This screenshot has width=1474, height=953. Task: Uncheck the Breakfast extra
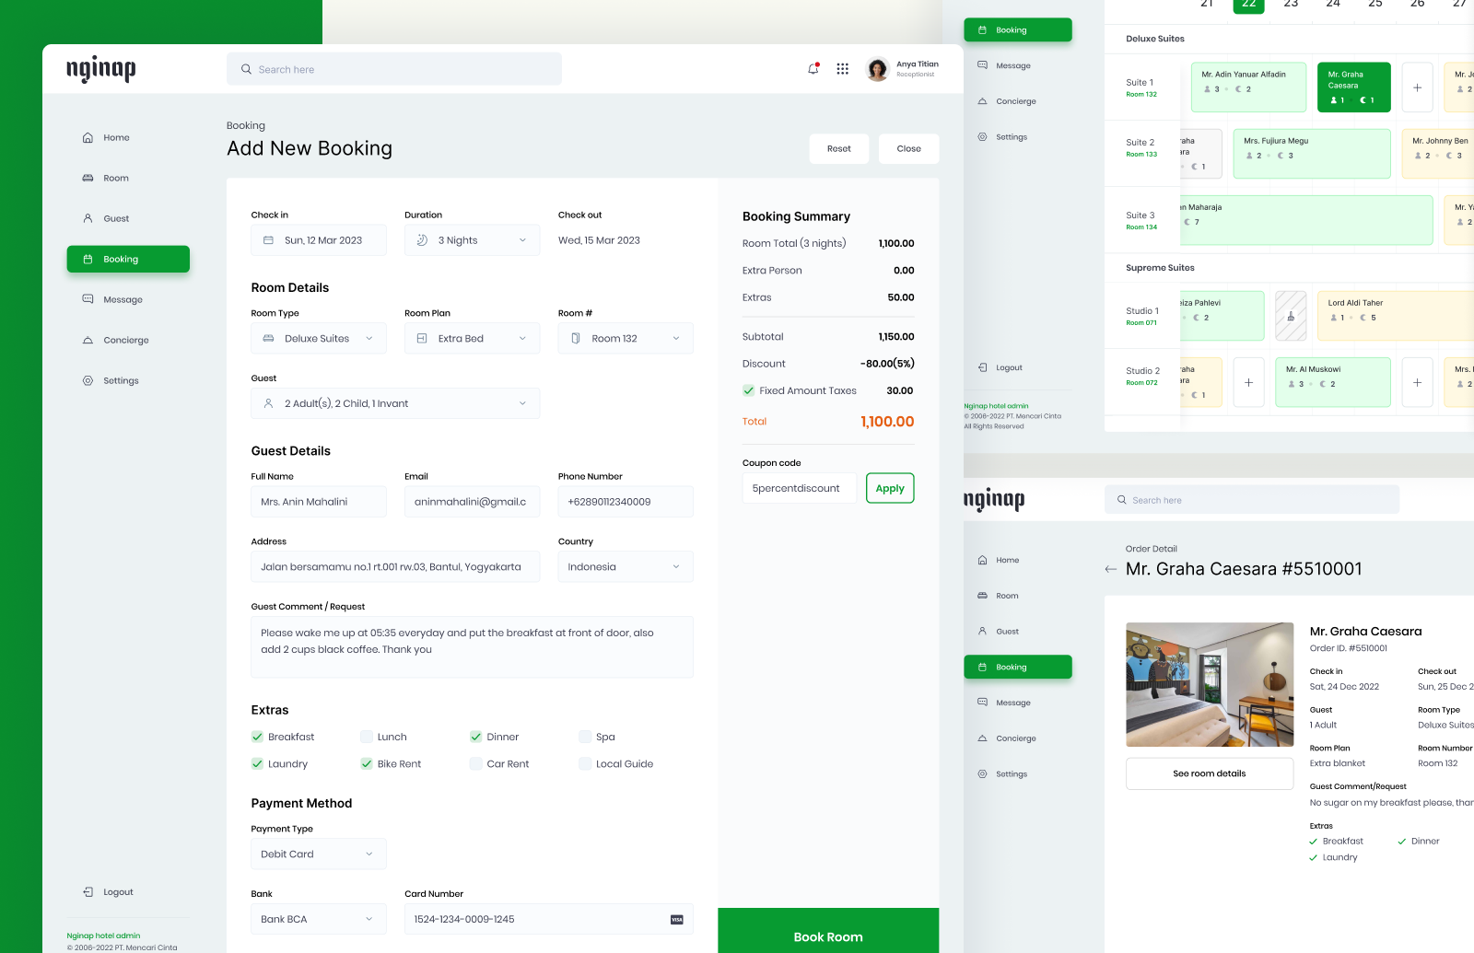[x=257, y=737]
